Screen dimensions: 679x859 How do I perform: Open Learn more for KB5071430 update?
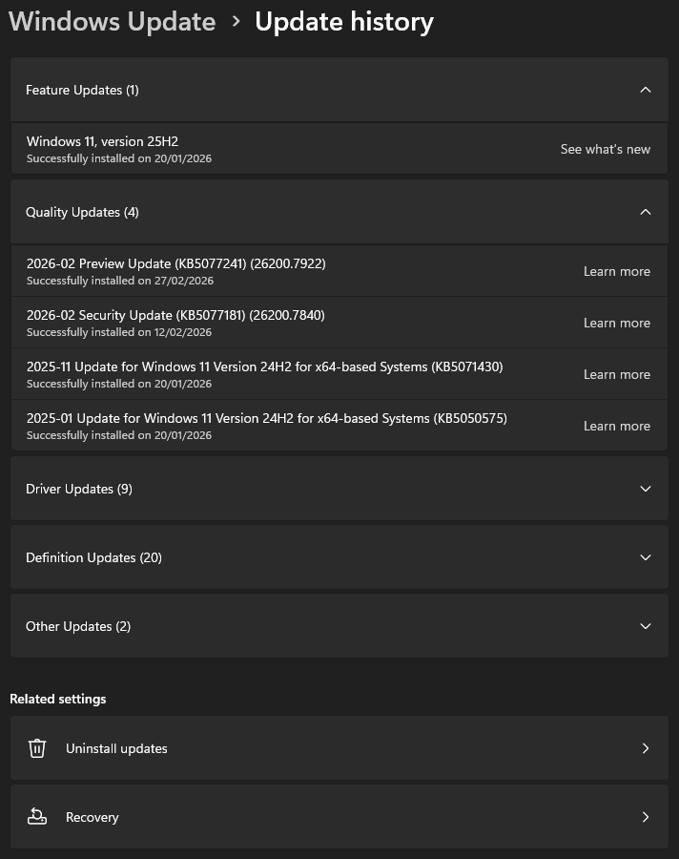[616, 374]
